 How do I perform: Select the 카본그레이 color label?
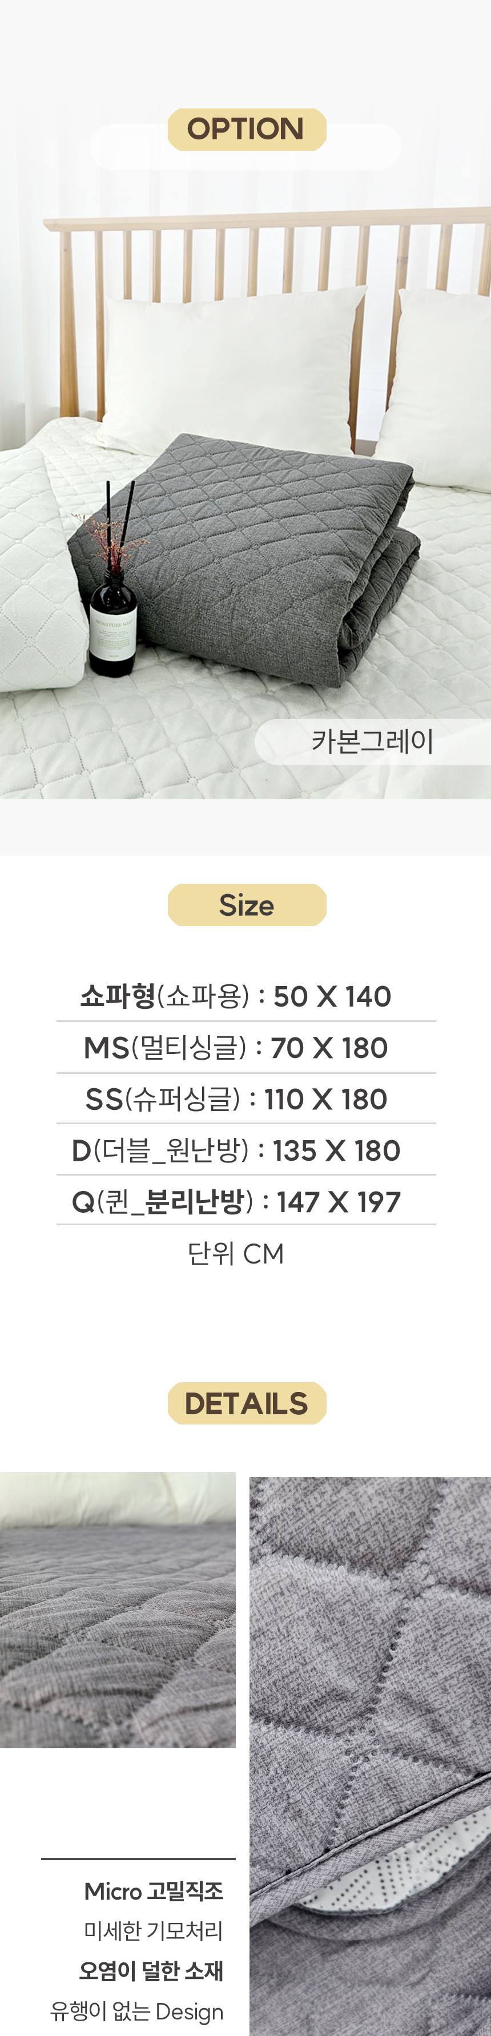[372, 741]
